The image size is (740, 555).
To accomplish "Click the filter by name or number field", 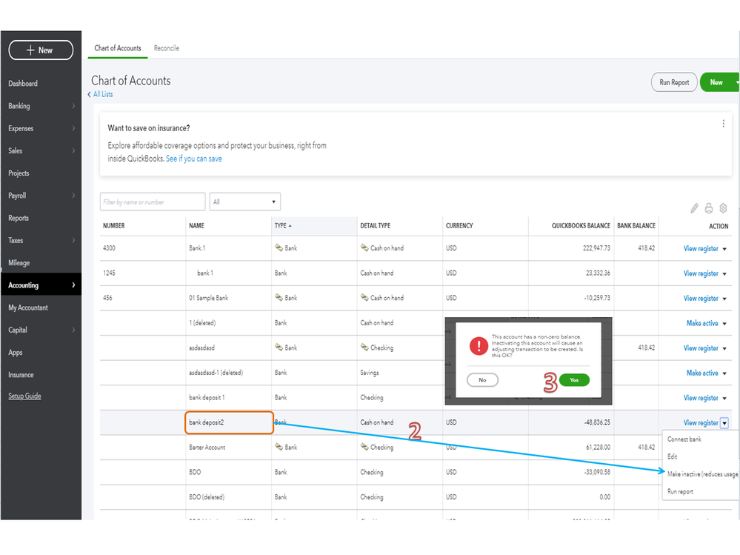I will coord(153,202).
